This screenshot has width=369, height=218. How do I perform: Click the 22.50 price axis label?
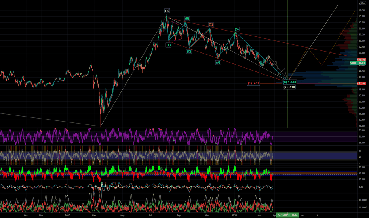(362, 120)
